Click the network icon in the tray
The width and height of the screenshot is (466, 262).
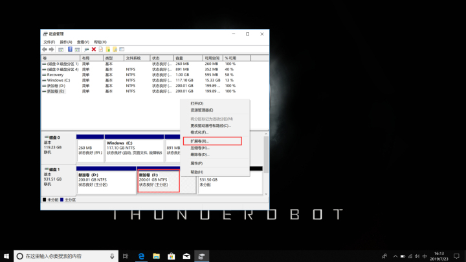[410, 256]
